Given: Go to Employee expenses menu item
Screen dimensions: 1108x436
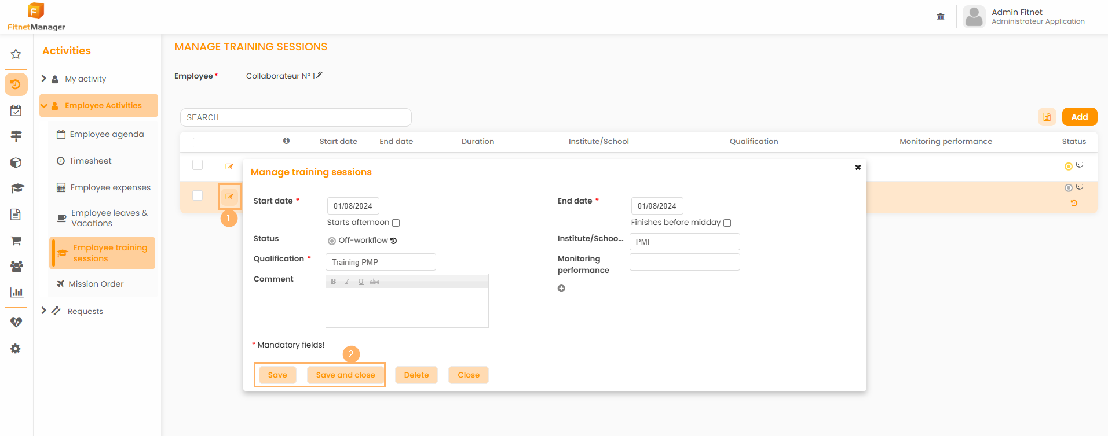Looking at the screenshot, I should [x=110, y=187].
